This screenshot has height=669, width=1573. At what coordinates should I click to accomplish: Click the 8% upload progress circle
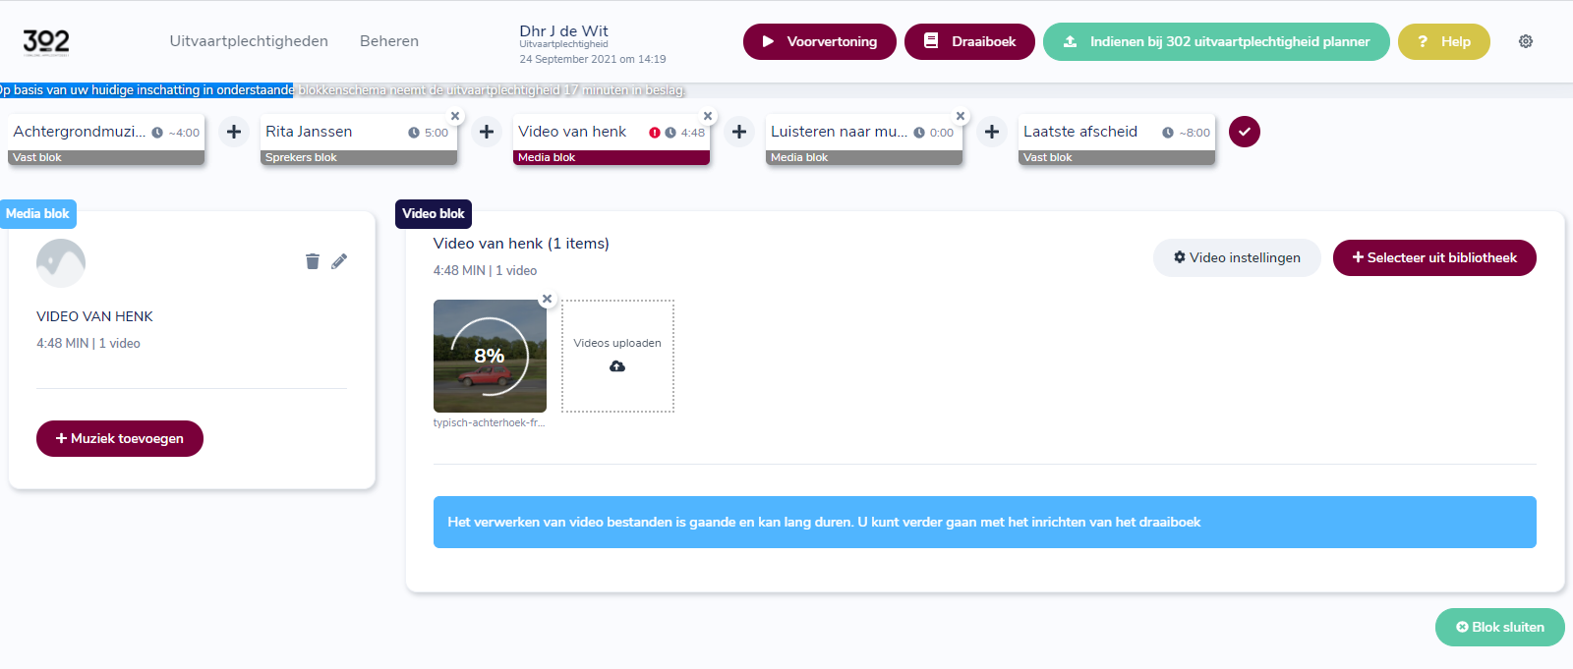(x=490, y=356)
